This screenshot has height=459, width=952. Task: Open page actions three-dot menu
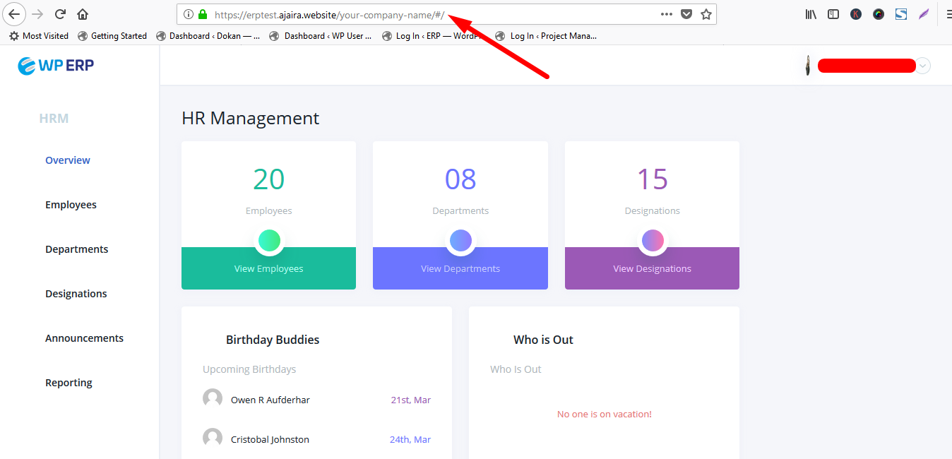(x=666, y=14)
